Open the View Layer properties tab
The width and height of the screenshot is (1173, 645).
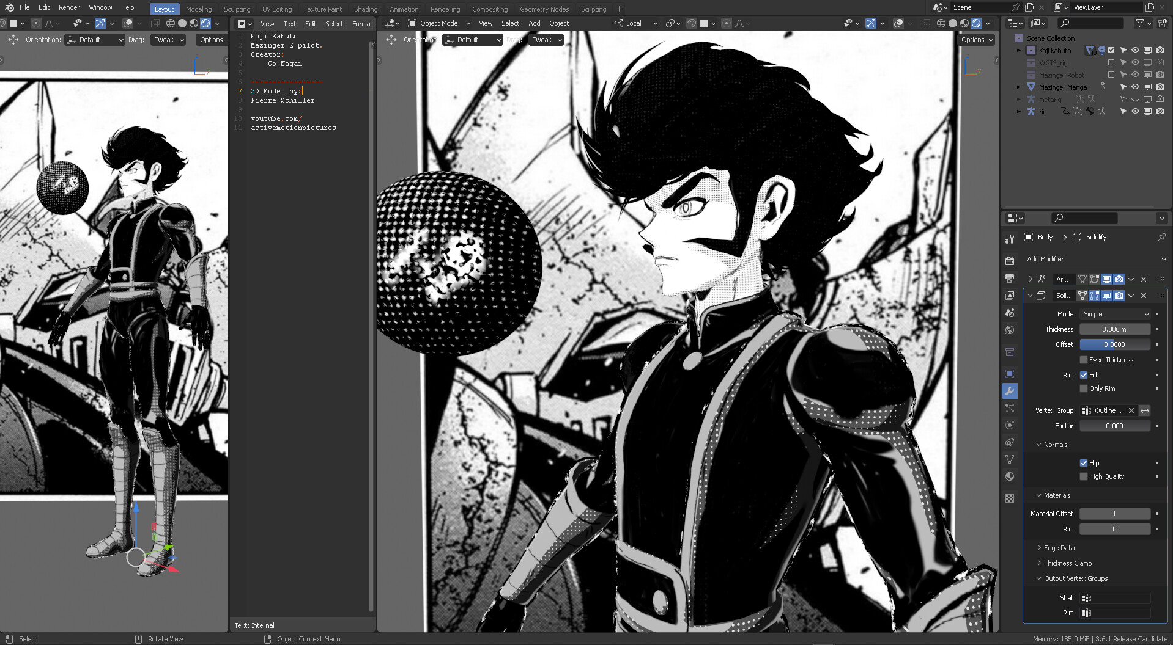pos(1010,295)
